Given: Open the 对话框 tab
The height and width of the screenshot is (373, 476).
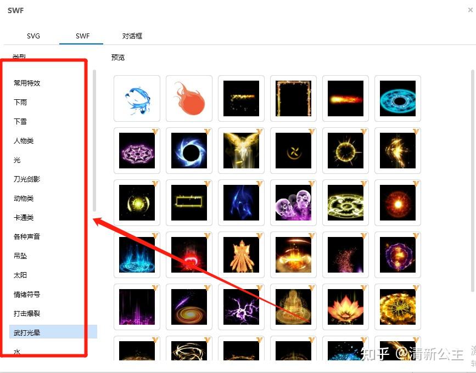Looking at the screenshot, I should pos(132,36).
